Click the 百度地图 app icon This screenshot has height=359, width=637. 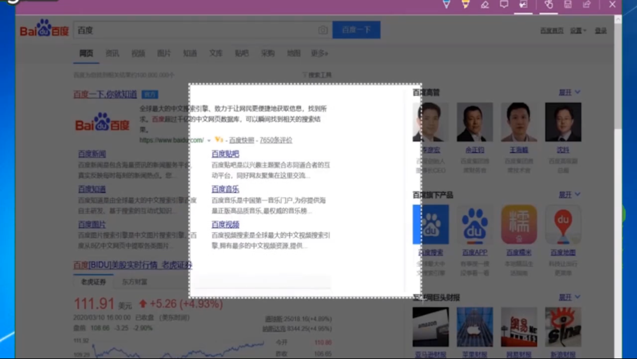563,224
